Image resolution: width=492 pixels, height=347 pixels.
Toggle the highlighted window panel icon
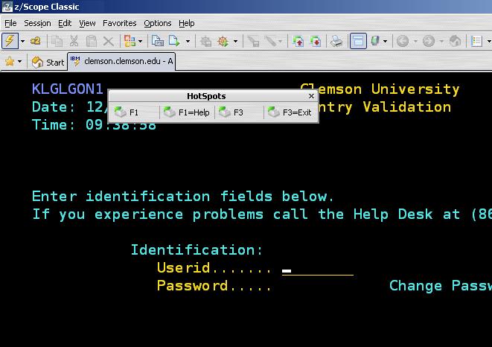[358, 41]
